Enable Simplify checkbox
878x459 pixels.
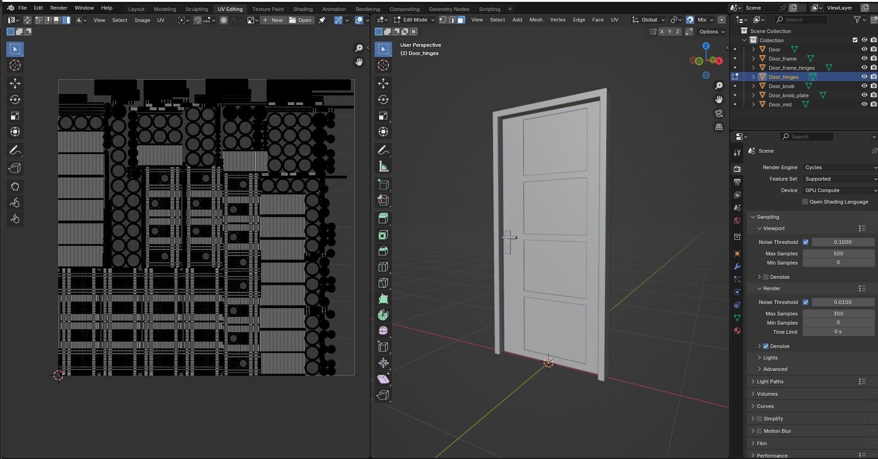pyautogui.click(x=759, y=419)
